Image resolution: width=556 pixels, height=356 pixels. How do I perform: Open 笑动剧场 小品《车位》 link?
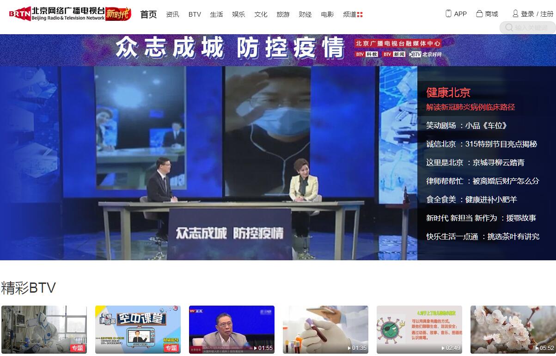(466, 126)
